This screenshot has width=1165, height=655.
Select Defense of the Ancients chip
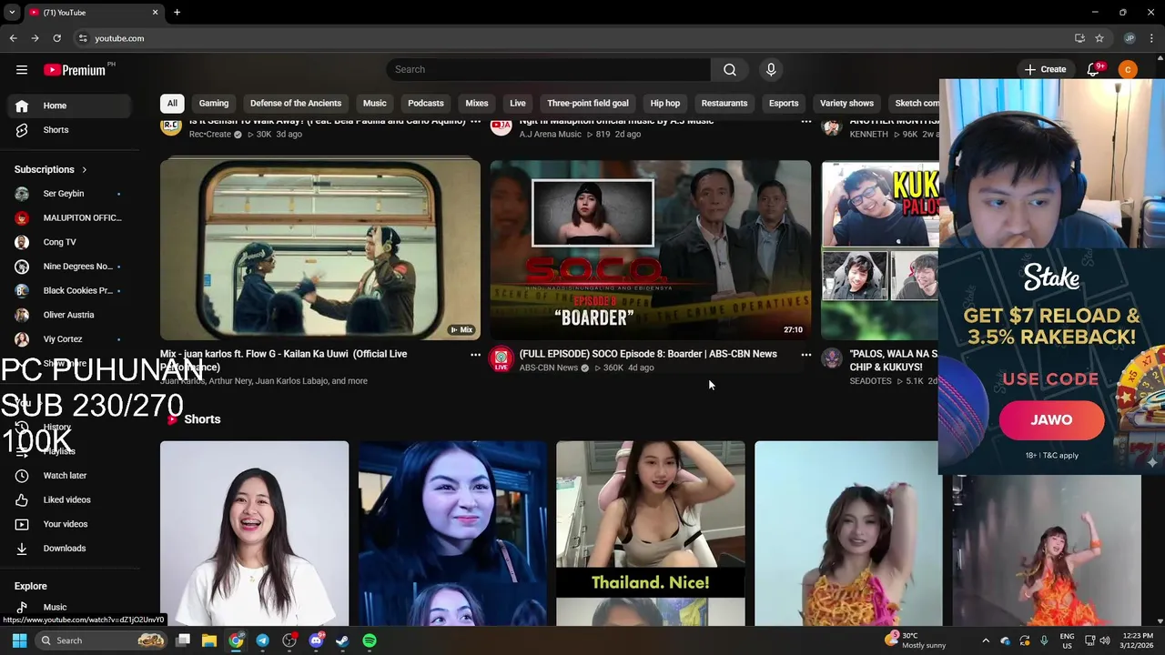point(296,103)
